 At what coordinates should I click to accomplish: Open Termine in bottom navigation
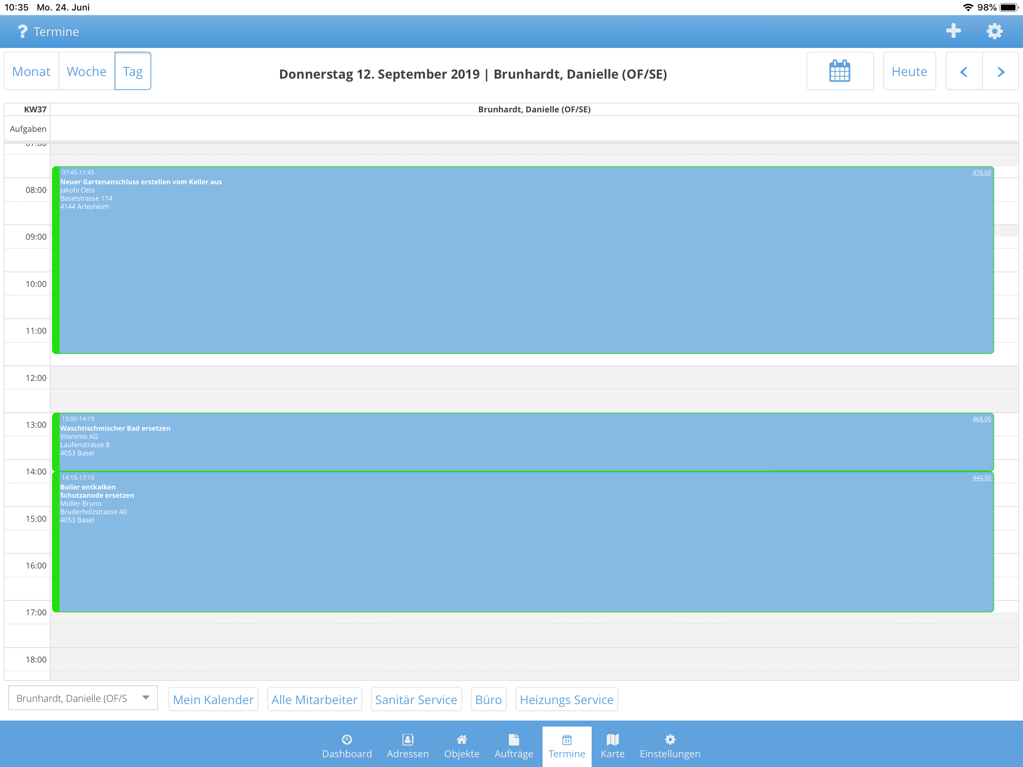click(x=567, y=746)
